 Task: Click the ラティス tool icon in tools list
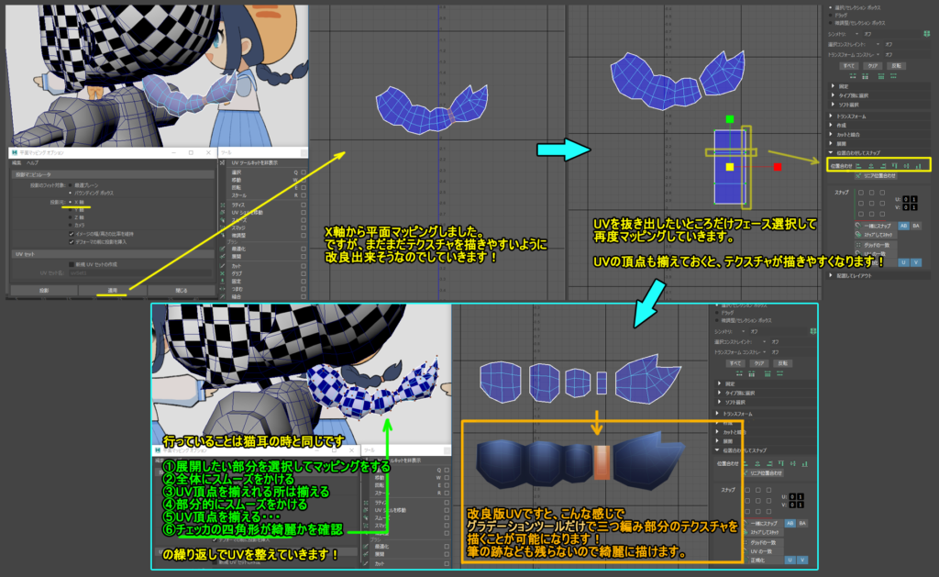(223, 205)
